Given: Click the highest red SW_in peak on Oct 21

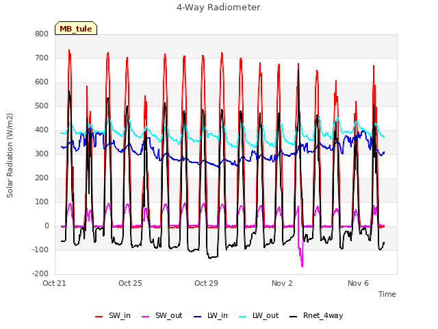Looking at the screenshot, I should pyautogui.click(x=69, y=50).
